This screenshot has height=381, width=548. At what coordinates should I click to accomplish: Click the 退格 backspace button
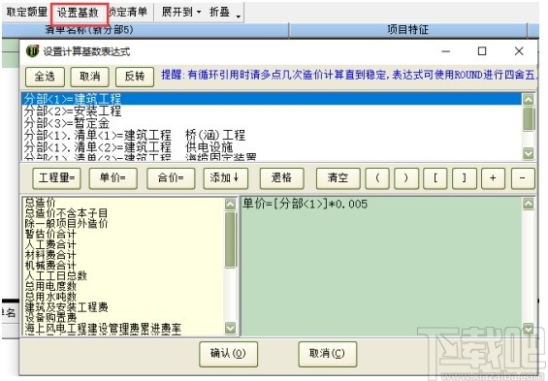(x=281, y=178)
